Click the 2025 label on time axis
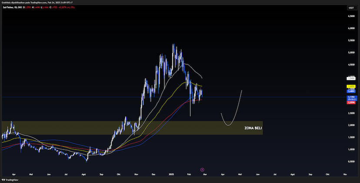The width and height of the screenshot is (360, 183). 171,174
